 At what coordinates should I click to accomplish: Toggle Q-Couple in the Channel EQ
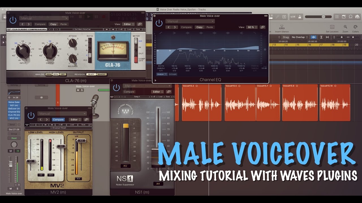(x=173, y=74)
